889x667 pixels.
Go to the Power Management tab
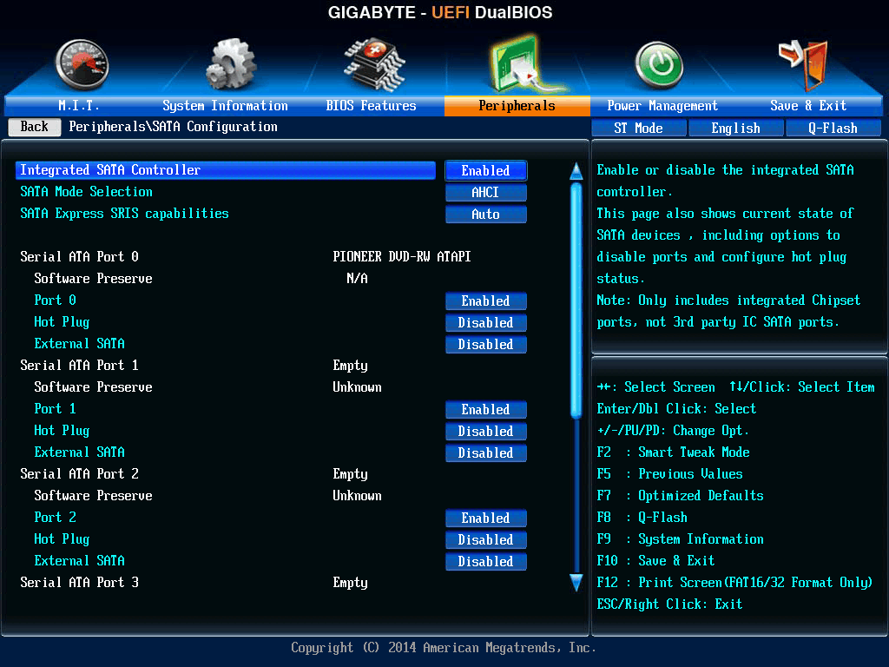pyautogui.click(x=662, y=106)
